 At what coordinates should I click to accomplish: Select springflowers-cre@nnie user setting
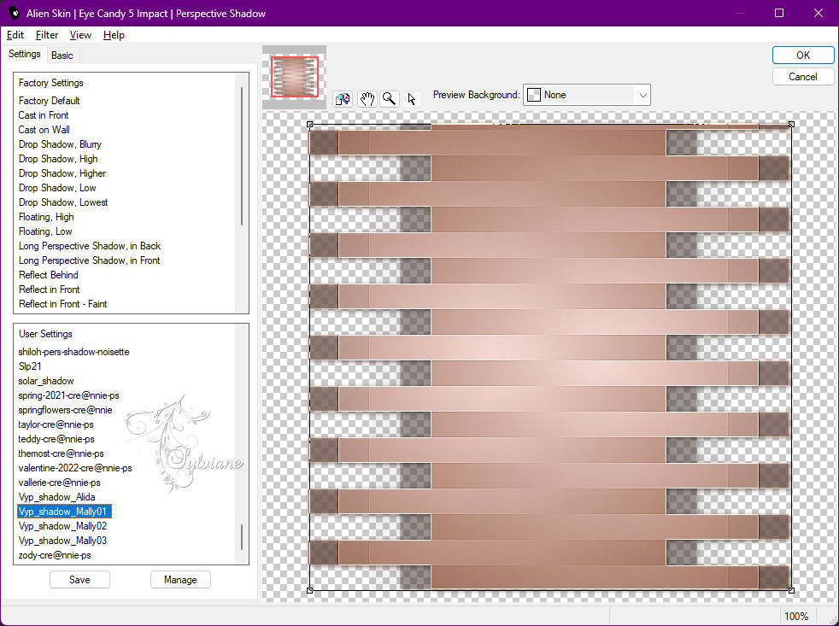pyautogui.click(x=65, y=410)
